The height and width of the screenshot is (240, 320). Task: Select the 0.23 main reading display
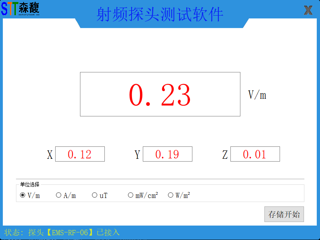pos(160,94)
